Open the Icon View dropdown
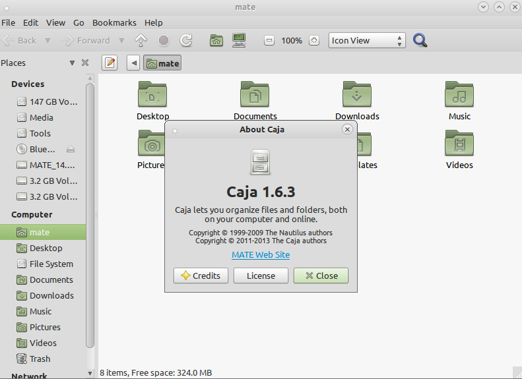Screen dimensions: 522x379 click(x=367, y=41)
